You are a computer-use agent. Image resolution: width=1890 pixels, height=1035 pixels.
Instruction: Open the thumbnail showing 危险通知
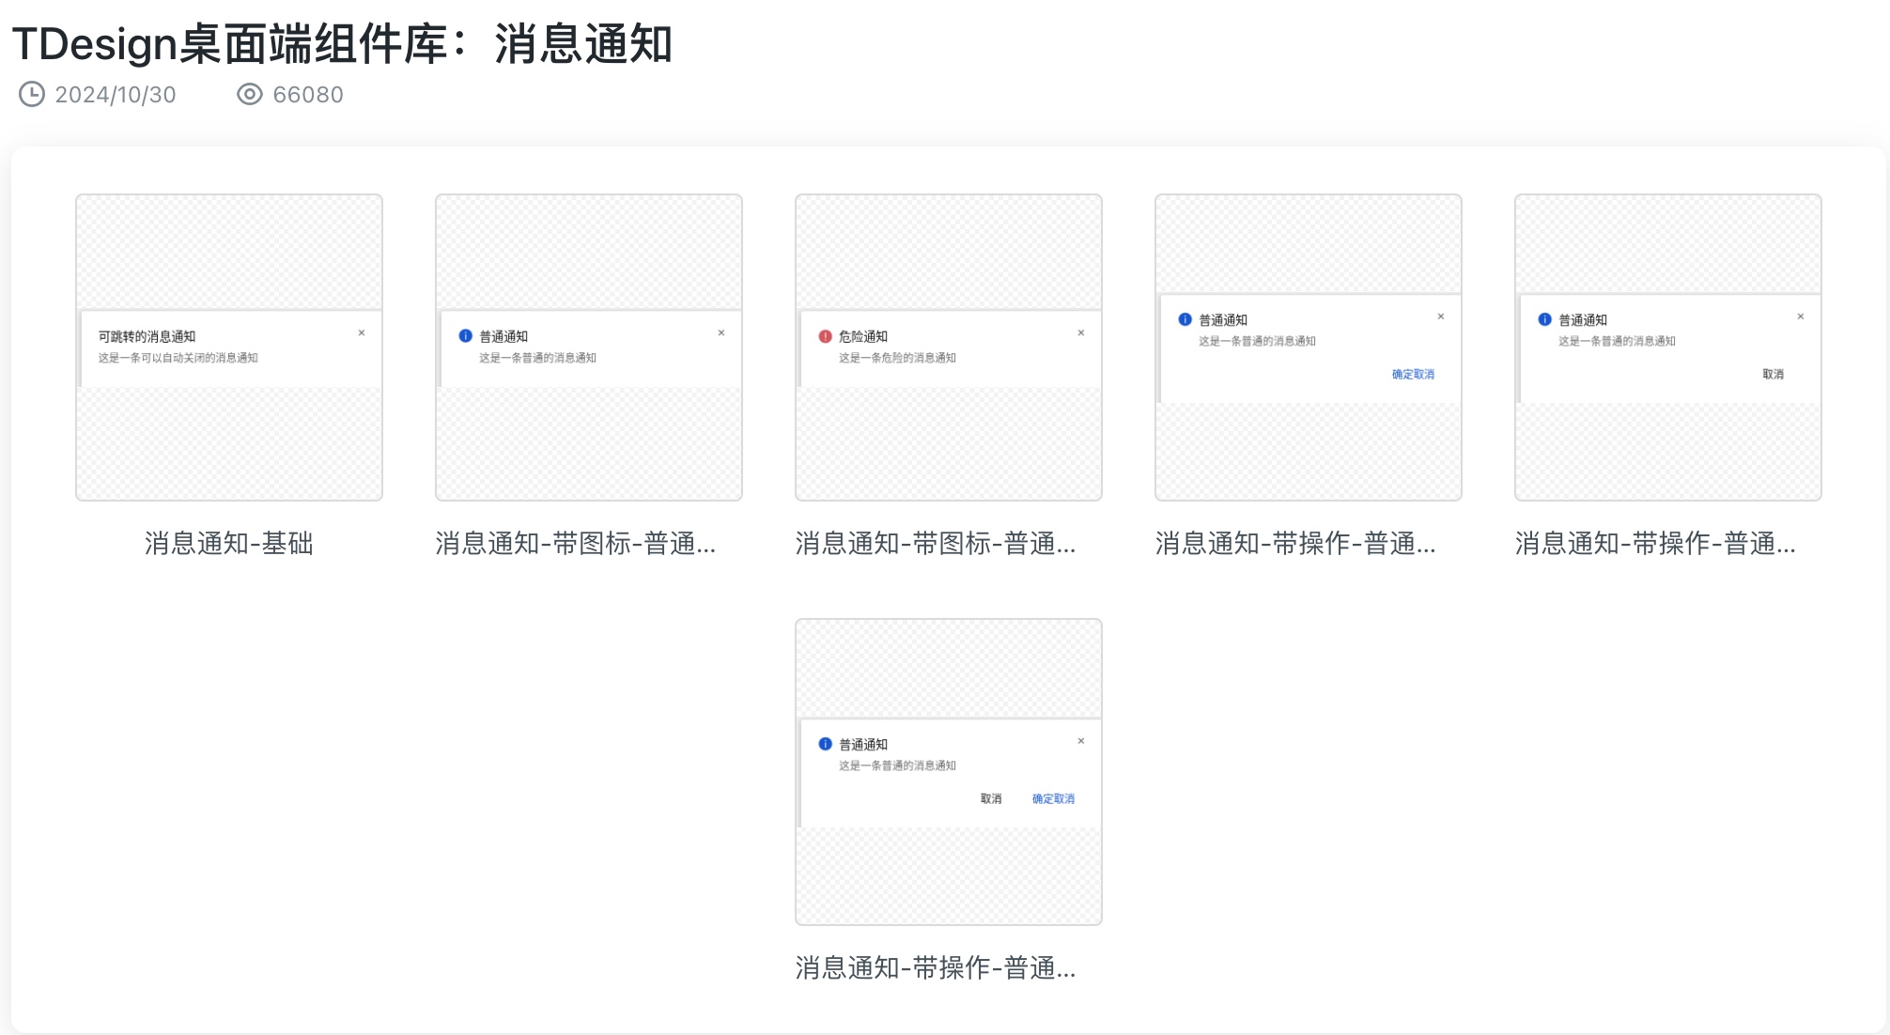pyautogui.click(x=949, y=348)
